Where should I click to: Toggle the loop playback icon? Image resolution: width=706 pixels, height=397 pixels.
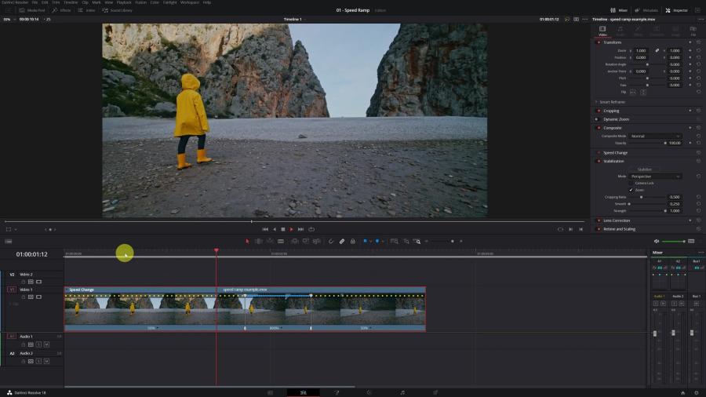pyautogui.click(x=311, y=229)
